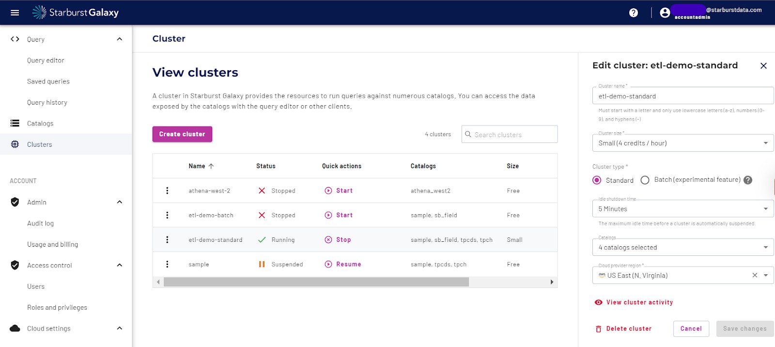The height and width of the screenshot is (347, 775).
Task: Click the Query code brackets icon
Action: (x=15, y=39)
